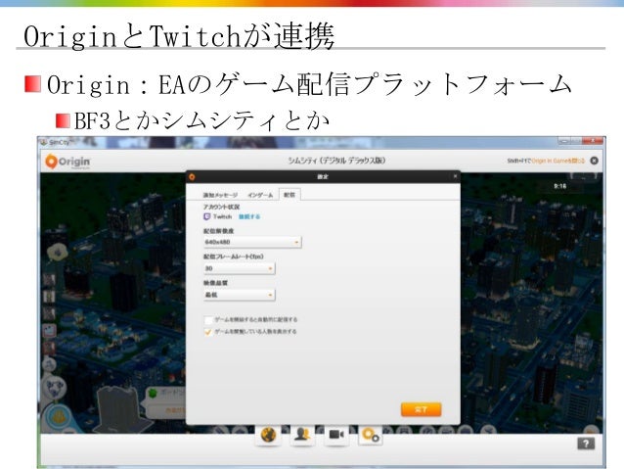This screenshot has height=469, width=624.
Task: Switch to the インゲーム tab
Action: pos(260,195)
